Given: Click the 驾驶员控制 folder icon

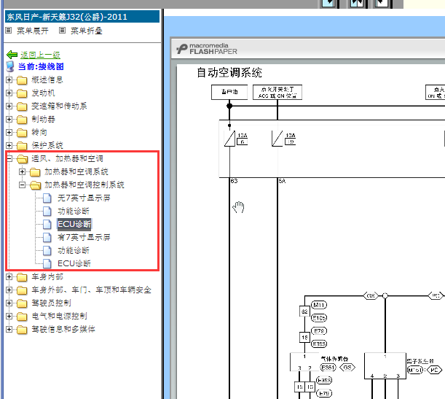Looking at the screenshot, I should [x=22, y=303].
